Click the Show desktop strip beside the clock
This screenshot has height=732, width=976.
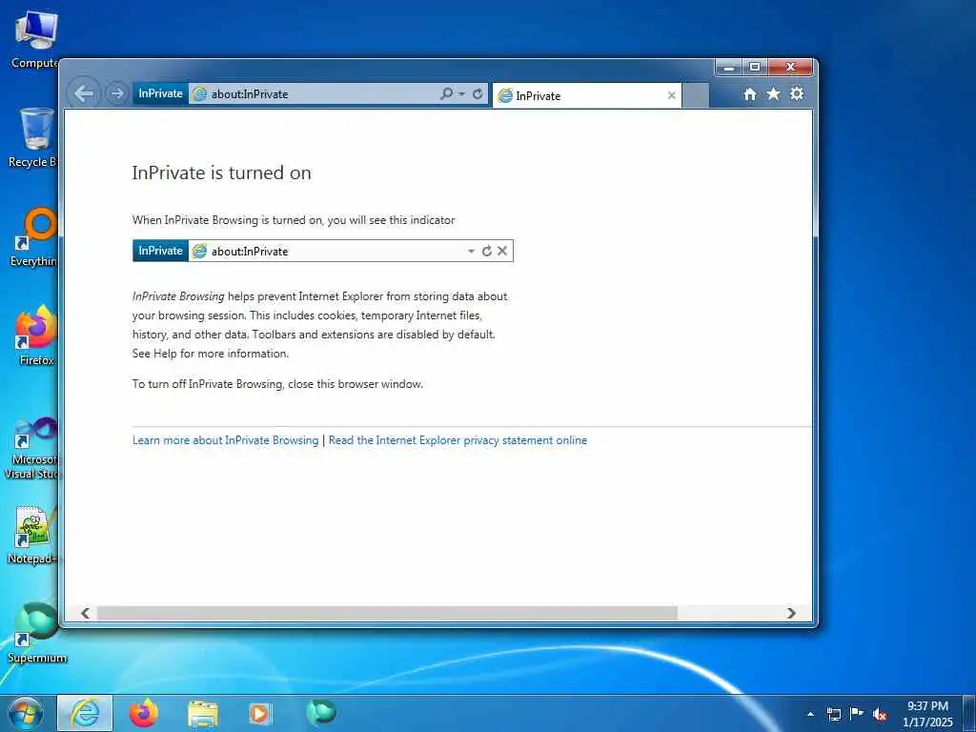click(x=969, y=713)
